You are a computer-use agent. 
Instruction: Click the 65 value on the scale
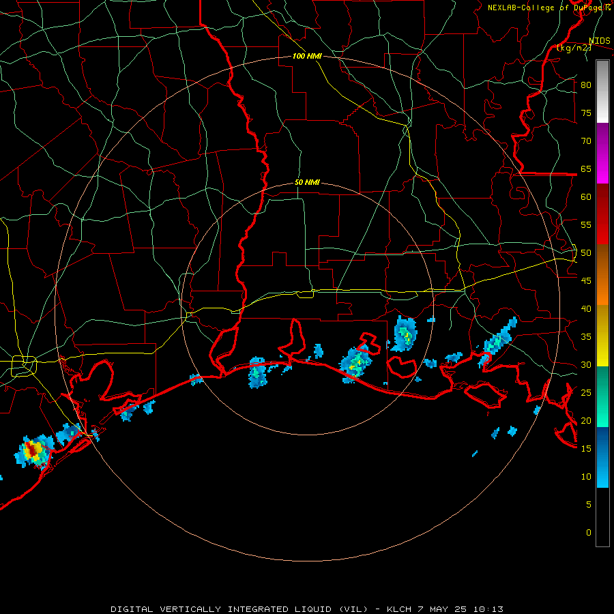coord(586,169)
